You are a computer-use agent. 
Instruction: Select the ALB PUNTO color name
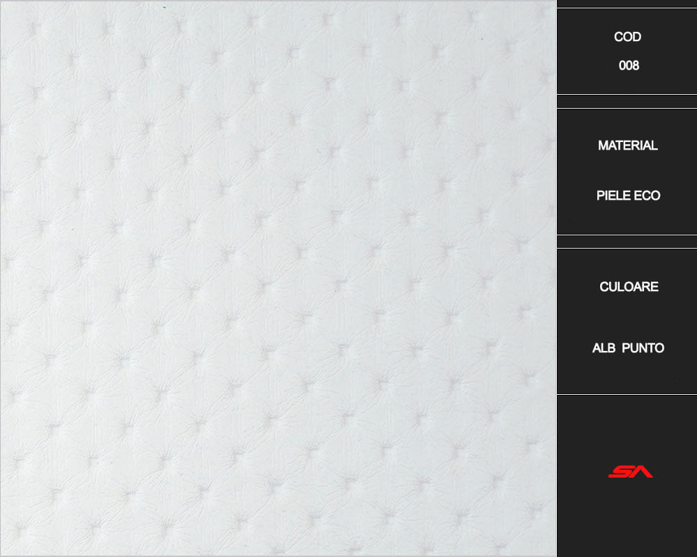[628, 348]
